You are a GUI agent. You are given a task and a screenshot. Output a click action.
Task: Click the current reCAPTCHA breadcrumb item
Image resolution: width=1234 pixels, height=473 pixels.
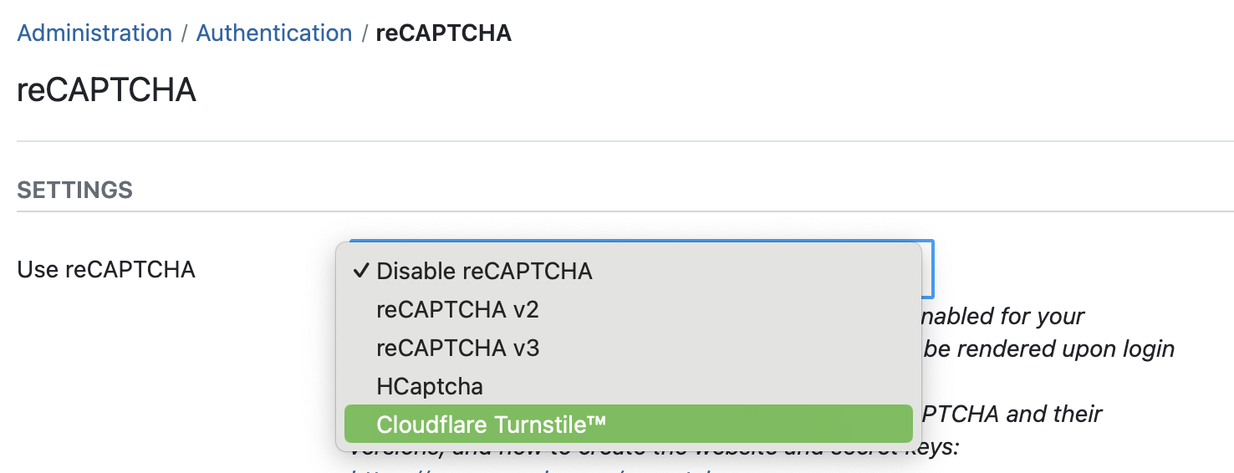[443, 33]
